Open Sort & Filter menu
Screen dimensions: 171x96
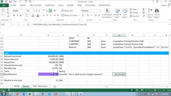[x=150, y=13]
